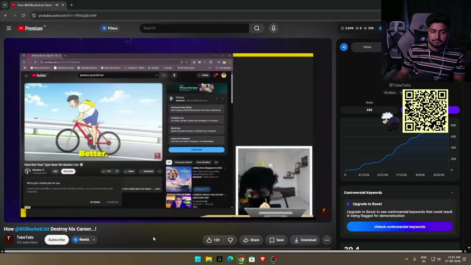471x265 pixels.
Task: Dislike the video with thumbs-down
Action: tap(230, 240)
